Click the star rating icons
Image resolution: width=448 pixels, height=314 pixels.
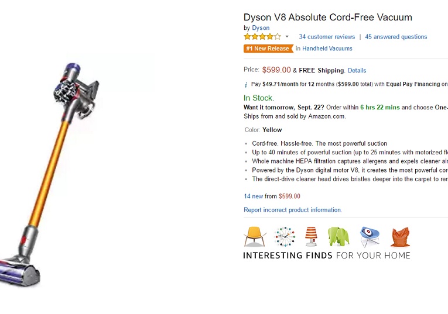click(x=262, y=37)
